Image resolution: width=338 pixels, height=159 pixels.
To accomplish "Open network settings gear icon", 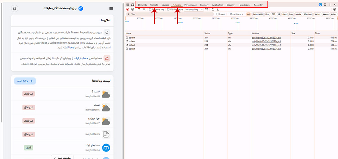I will coord(334,9).
